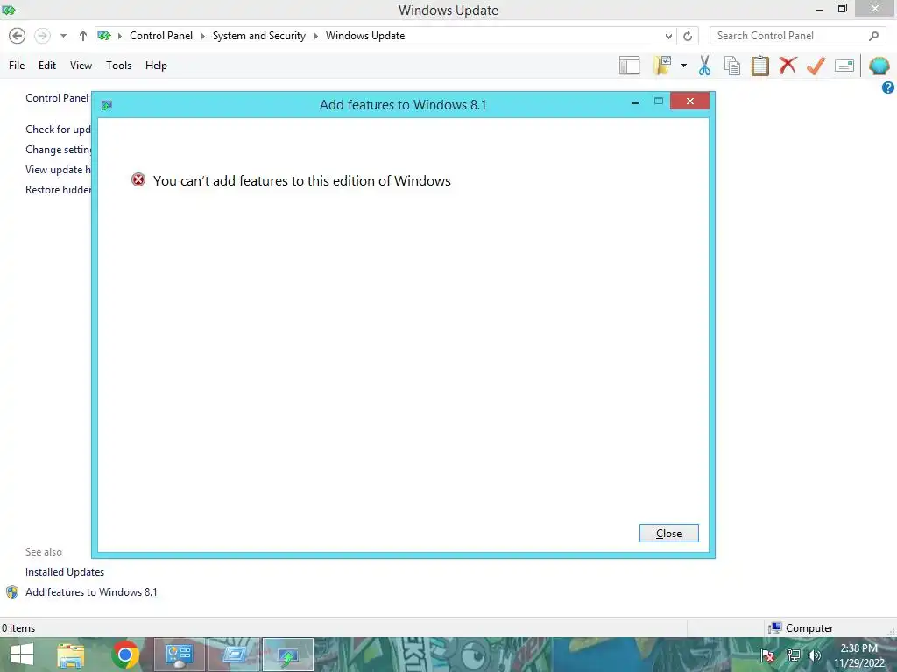Open the Edit menu
The image size is (897, 672).
47,65
